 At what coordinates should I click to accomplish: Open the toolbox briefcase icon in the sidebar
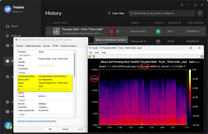point(8,77)
